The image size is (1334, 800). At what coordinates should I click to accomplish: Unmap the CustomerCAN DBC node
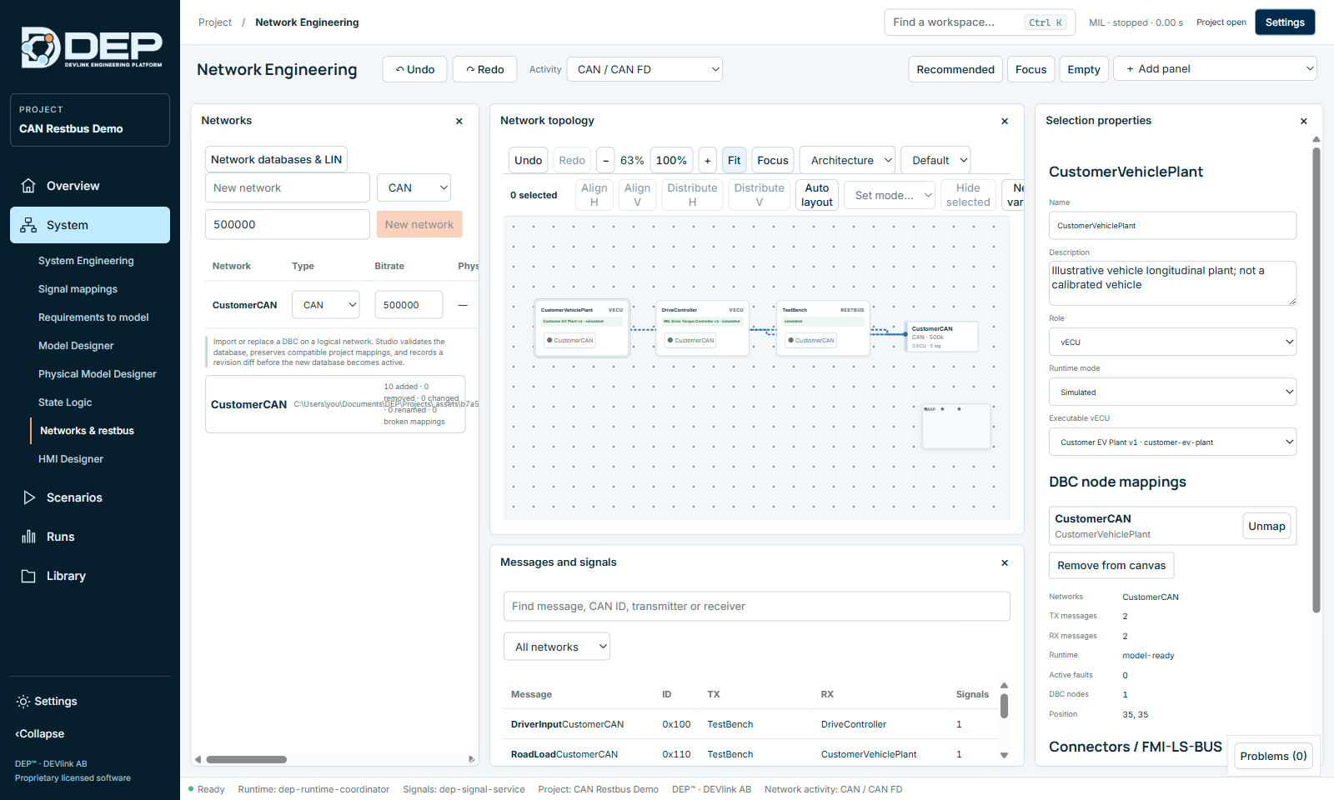coord(1266,526)
